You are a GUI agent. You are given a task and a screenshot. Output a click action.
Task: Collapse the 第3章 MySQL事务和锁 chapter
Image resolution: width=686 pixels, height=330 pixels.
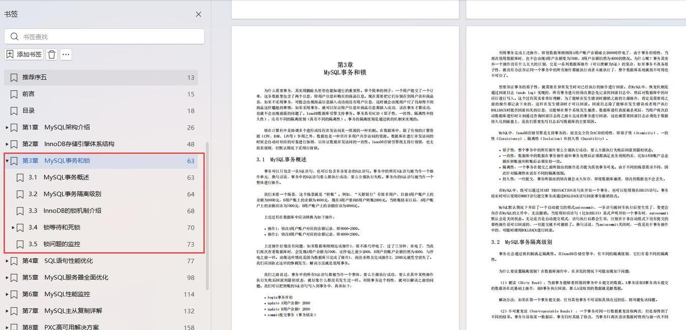[x=7, y=161]
